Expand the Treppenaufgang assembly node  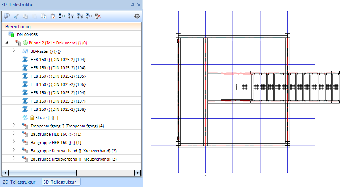(14, 125)
